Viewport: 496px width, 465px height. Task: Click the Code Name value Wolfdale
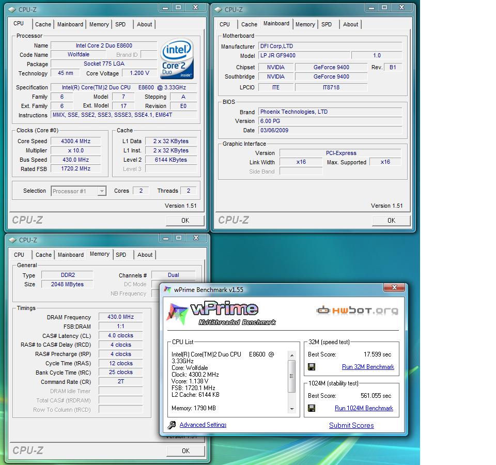point(79,54)
